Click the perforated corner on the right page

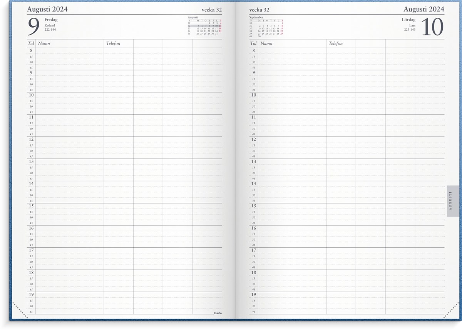(x=451, y=311)
